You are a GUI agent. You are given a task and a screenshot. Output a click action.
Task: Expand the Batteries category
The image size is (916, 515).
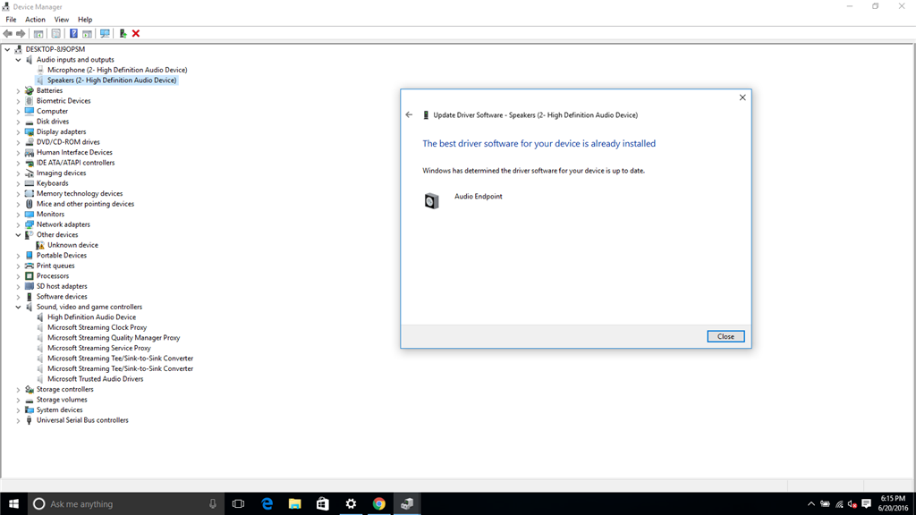tap(18, 91)
